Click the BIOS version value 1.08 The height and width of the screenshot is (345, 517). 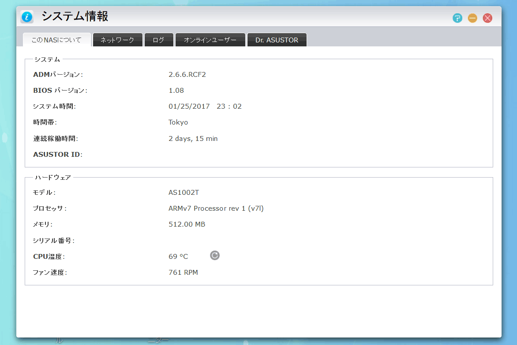(x=176, y=90)
